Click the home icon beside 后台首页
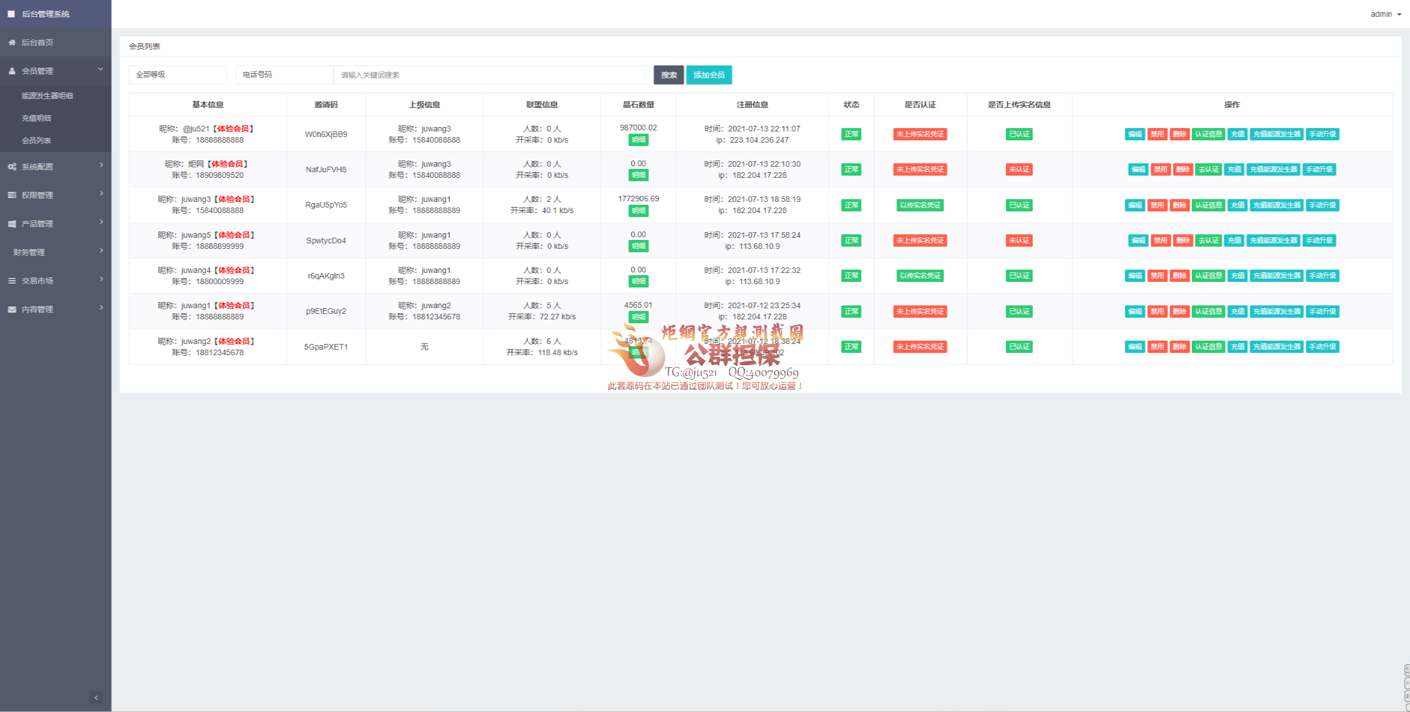Viewport: 1410px width, 712px height. click(12, 43)
